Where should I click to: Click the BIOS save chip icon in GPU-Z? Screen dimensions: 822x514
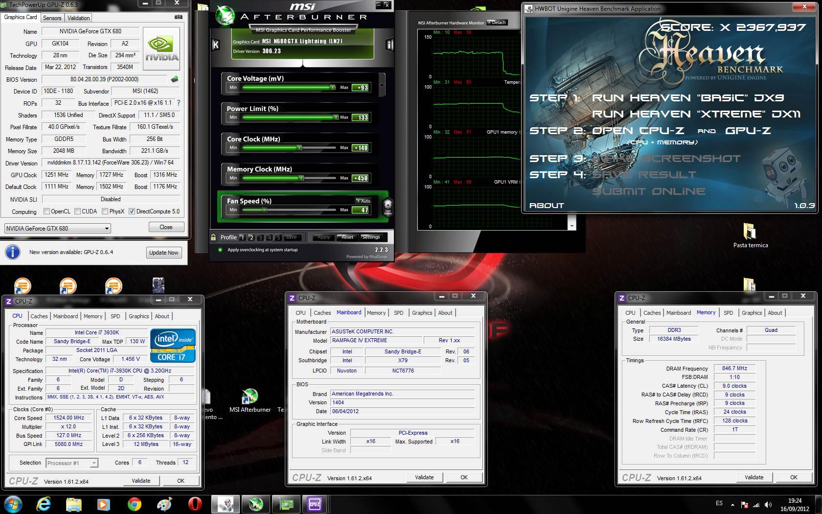tap(175, 79)
